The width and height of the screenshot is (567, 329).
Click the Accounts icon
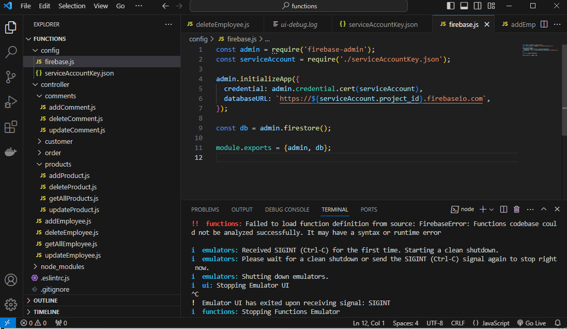[11, 280]
